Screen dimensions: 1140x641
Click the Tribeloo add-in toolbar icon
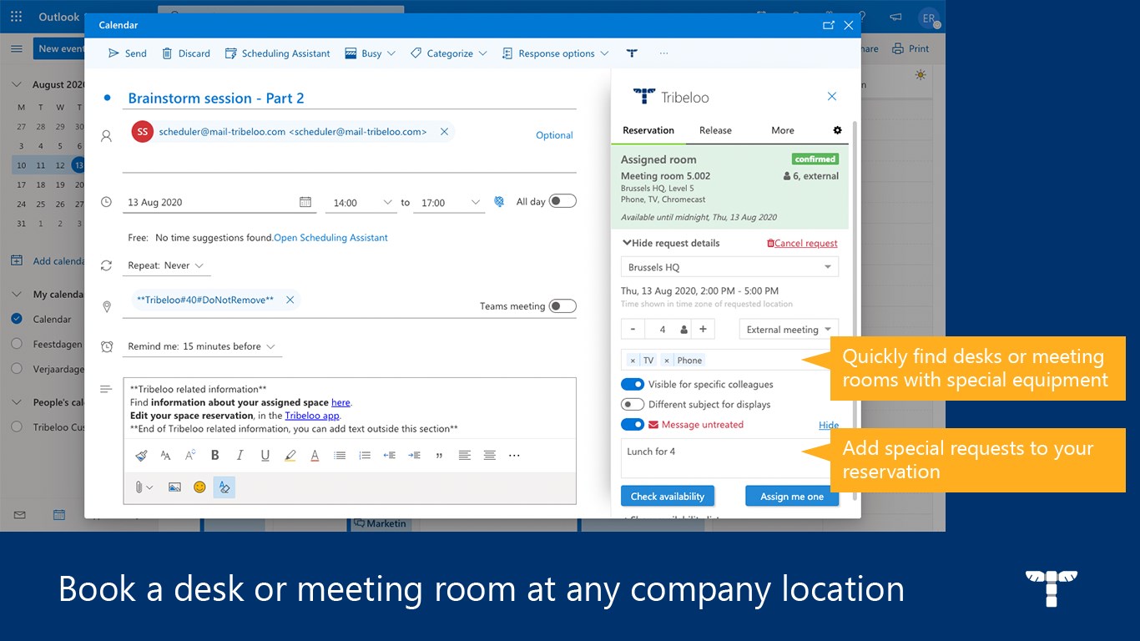(x=632, y=53)
